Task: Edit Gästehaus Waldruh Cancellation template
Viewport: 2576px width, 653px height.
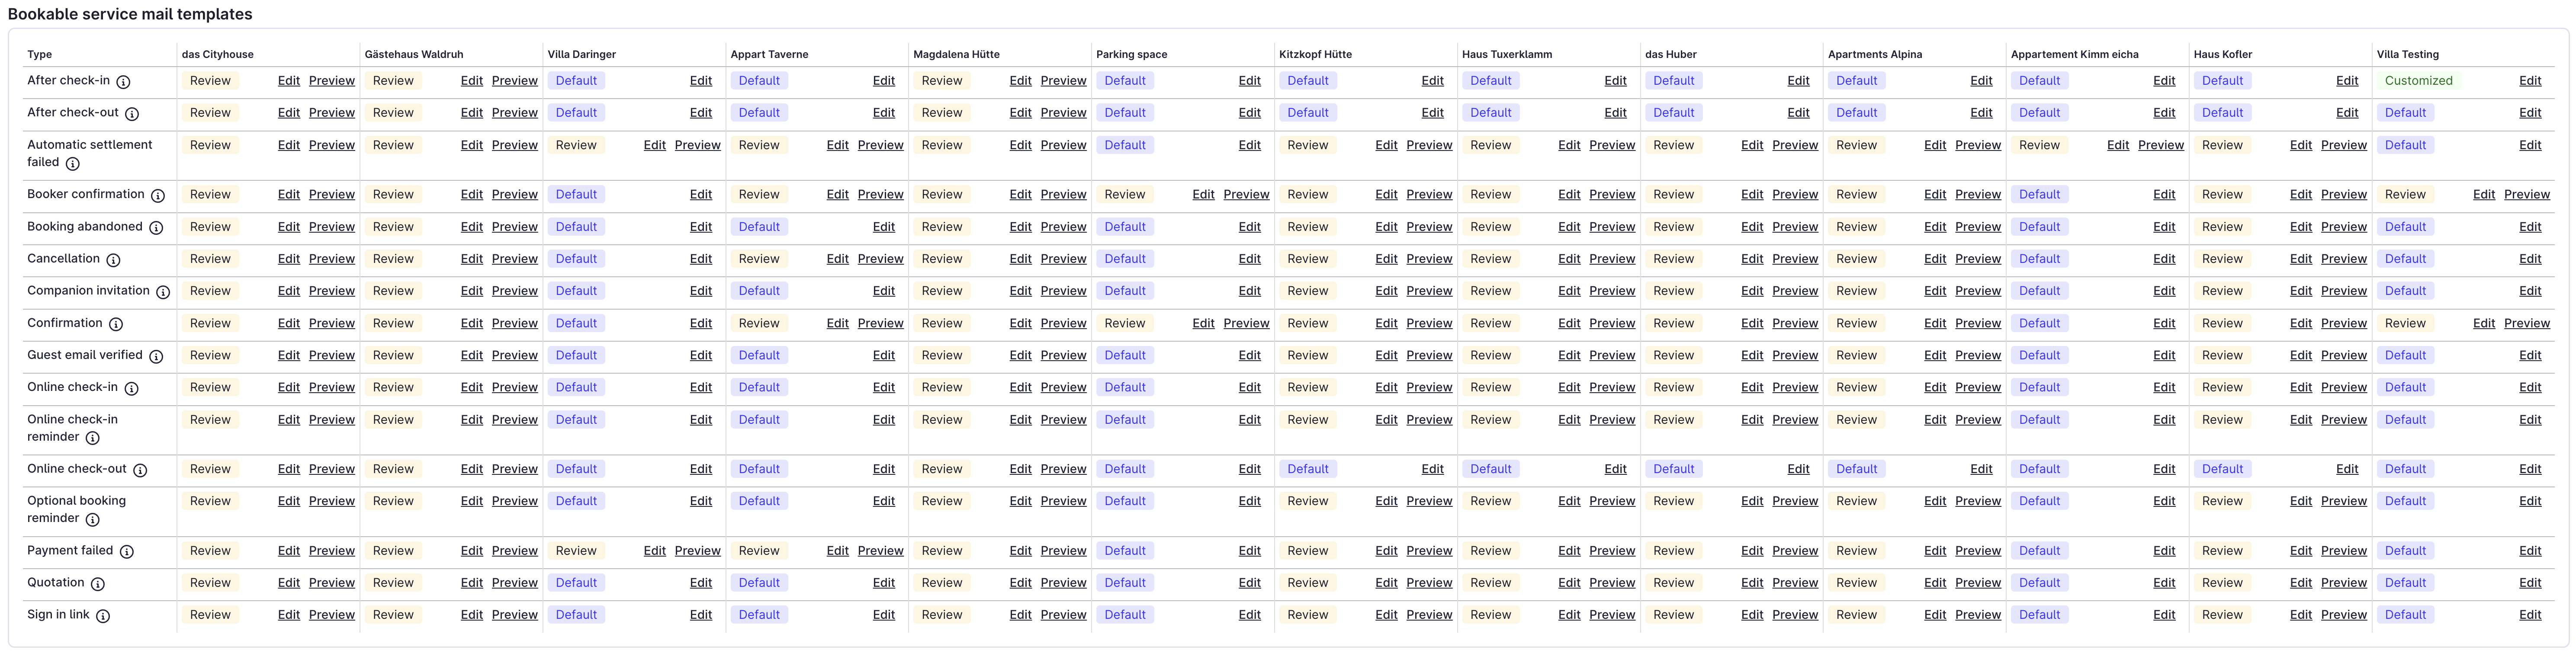Action: click(472, 259)
